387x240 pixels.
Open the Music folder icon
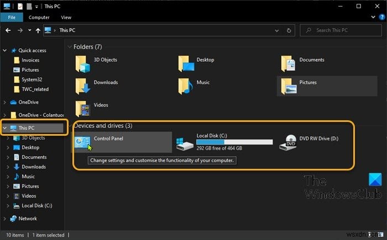click(x=185, y=86)
